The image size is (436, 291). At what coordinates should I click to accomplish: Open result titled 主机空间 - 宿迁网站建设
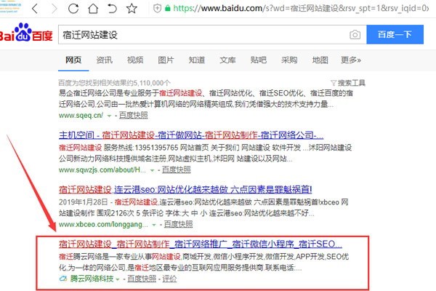point(191,135)
